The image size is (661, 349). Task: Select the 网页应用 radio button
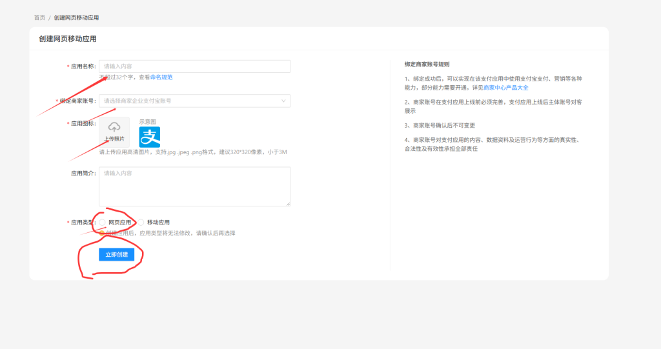click(x=103, y=222)
